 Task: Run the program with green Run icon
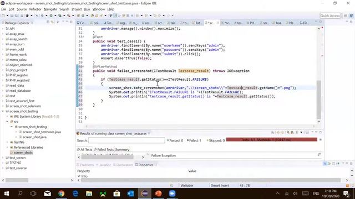tap(51, 15)
